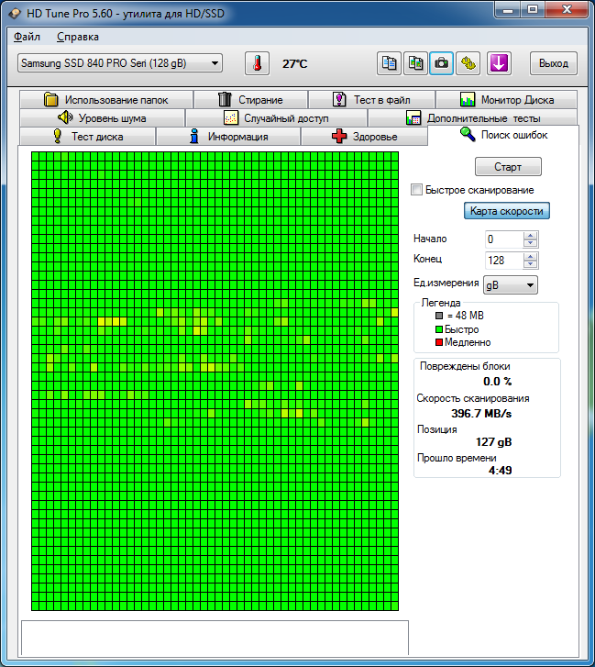The width and height of the screenshot is (595, 667).
Task: Click the 396.7 MB/s scan speed value
Action: click(x=481, y=414)
